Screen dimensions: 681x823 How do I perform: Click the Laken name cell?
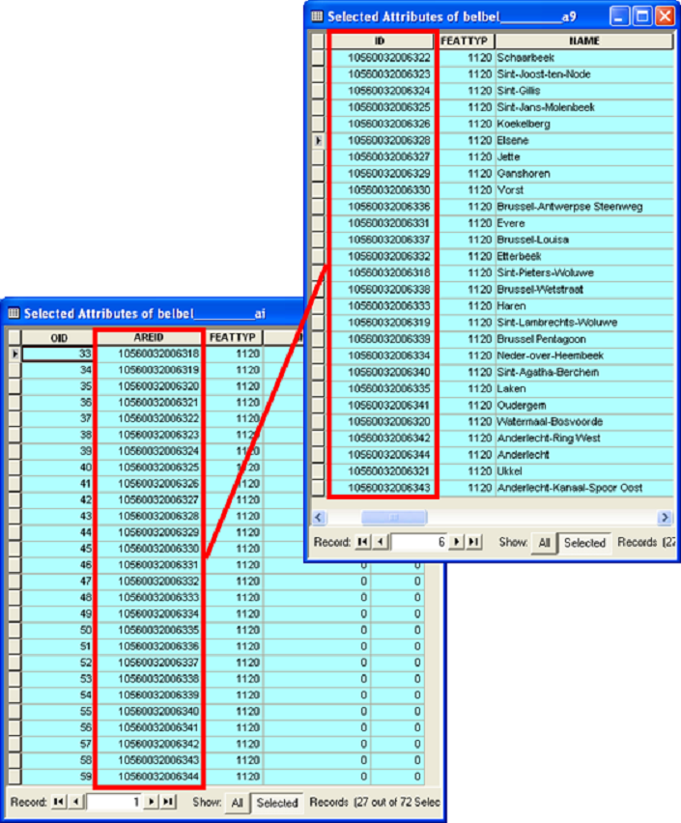[x=584, y=389]
